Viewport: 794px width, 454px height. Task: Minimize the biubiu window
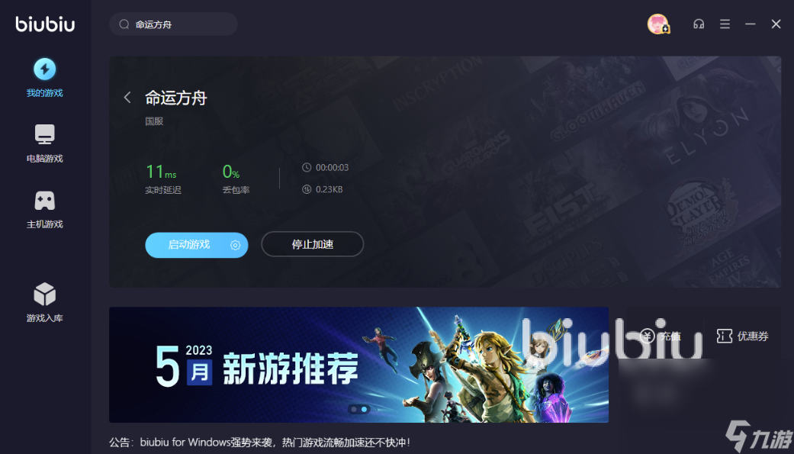coord(750,24)
